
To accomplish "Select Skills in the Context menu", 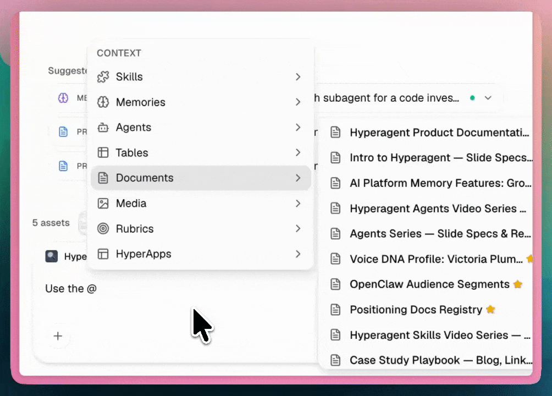I will tap(201, 77).
